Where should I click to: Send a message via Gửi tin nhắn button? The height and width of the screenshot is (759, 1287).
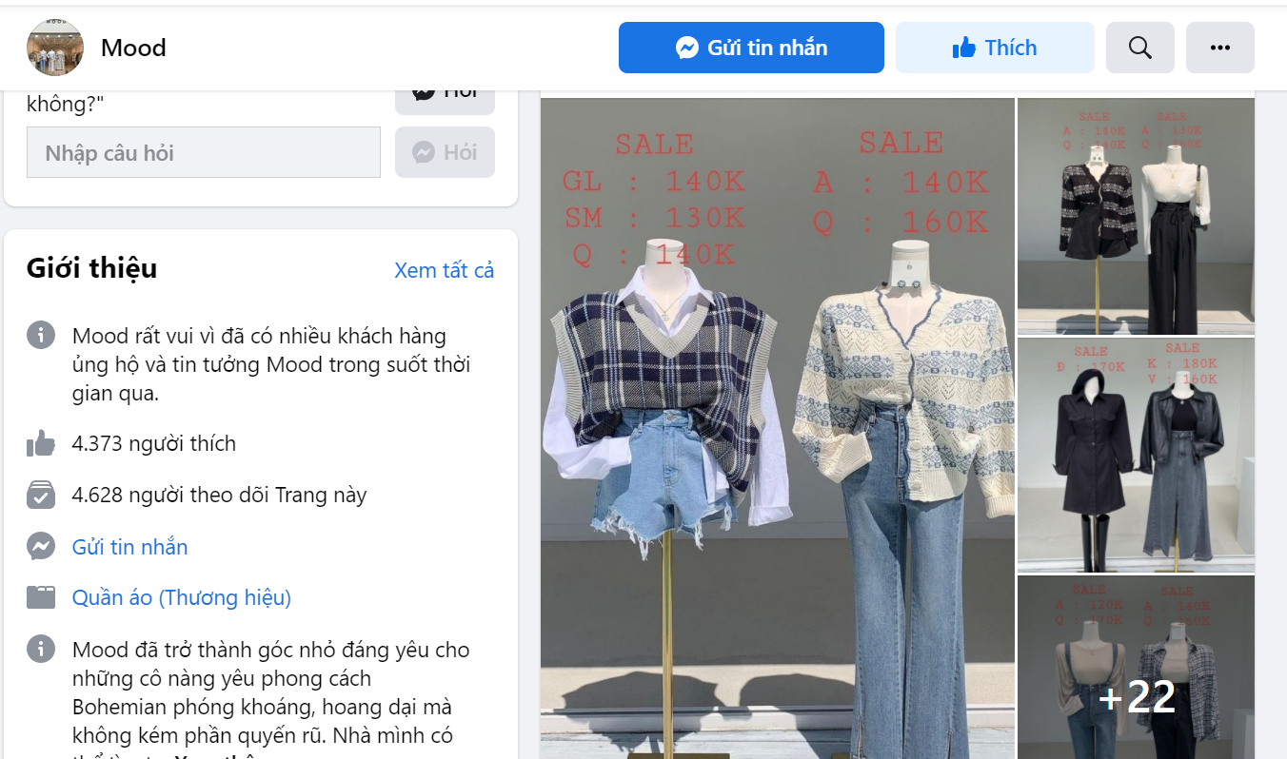pos(751,48)
